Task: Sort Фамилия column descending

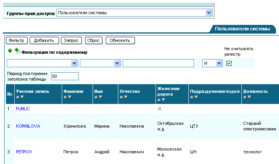Action: tap(70, 97)
